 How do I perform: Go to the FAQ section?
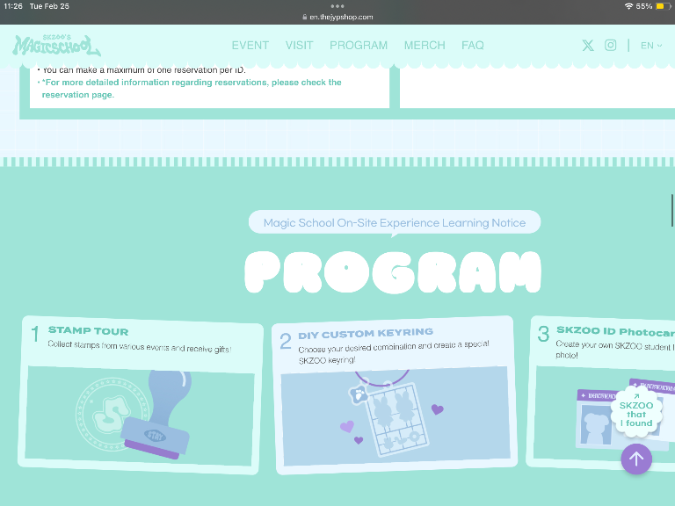(473, 45)
